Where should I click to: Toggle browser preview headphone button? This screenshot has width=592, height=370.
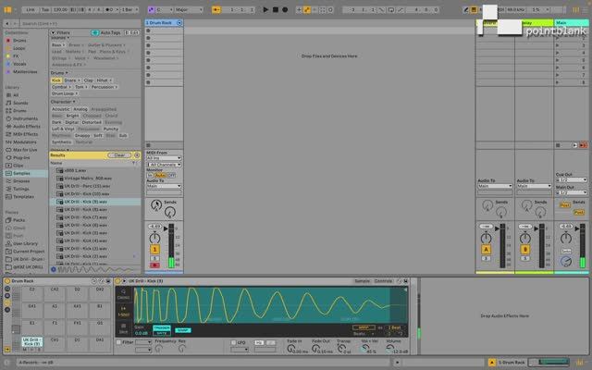(x=54, y=269)
